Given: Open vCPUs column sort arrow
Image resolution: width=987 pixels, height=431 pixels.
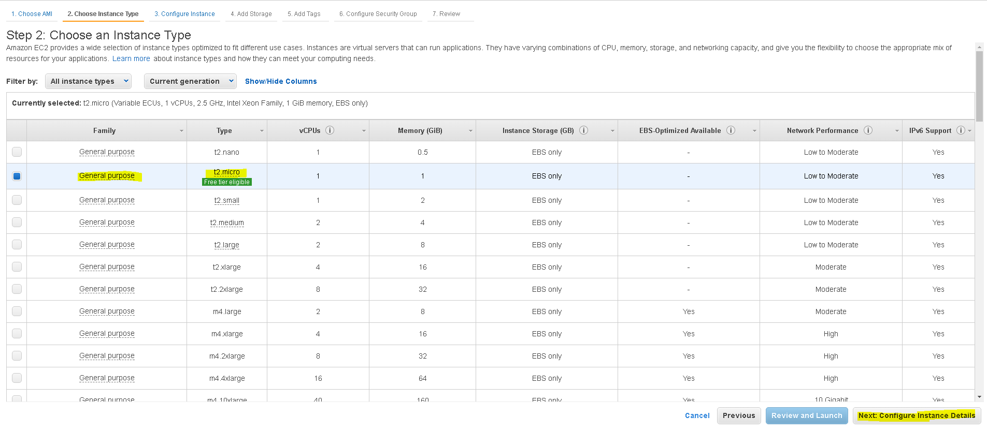Looking at the screenshot, I should coord(364,131).
